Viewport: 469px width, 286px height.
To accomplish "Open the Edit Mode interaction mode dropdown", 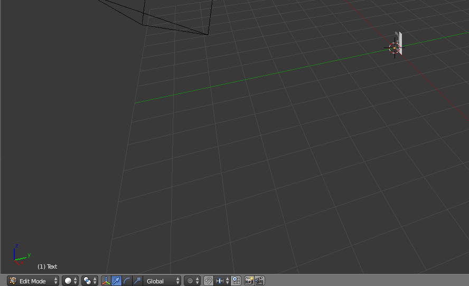I will tap(33, 281).
